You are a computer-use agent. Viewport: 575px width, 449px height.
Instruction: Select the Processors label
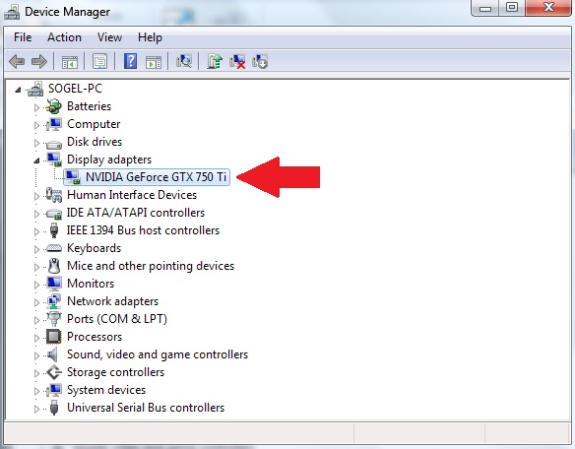point(95,337)
